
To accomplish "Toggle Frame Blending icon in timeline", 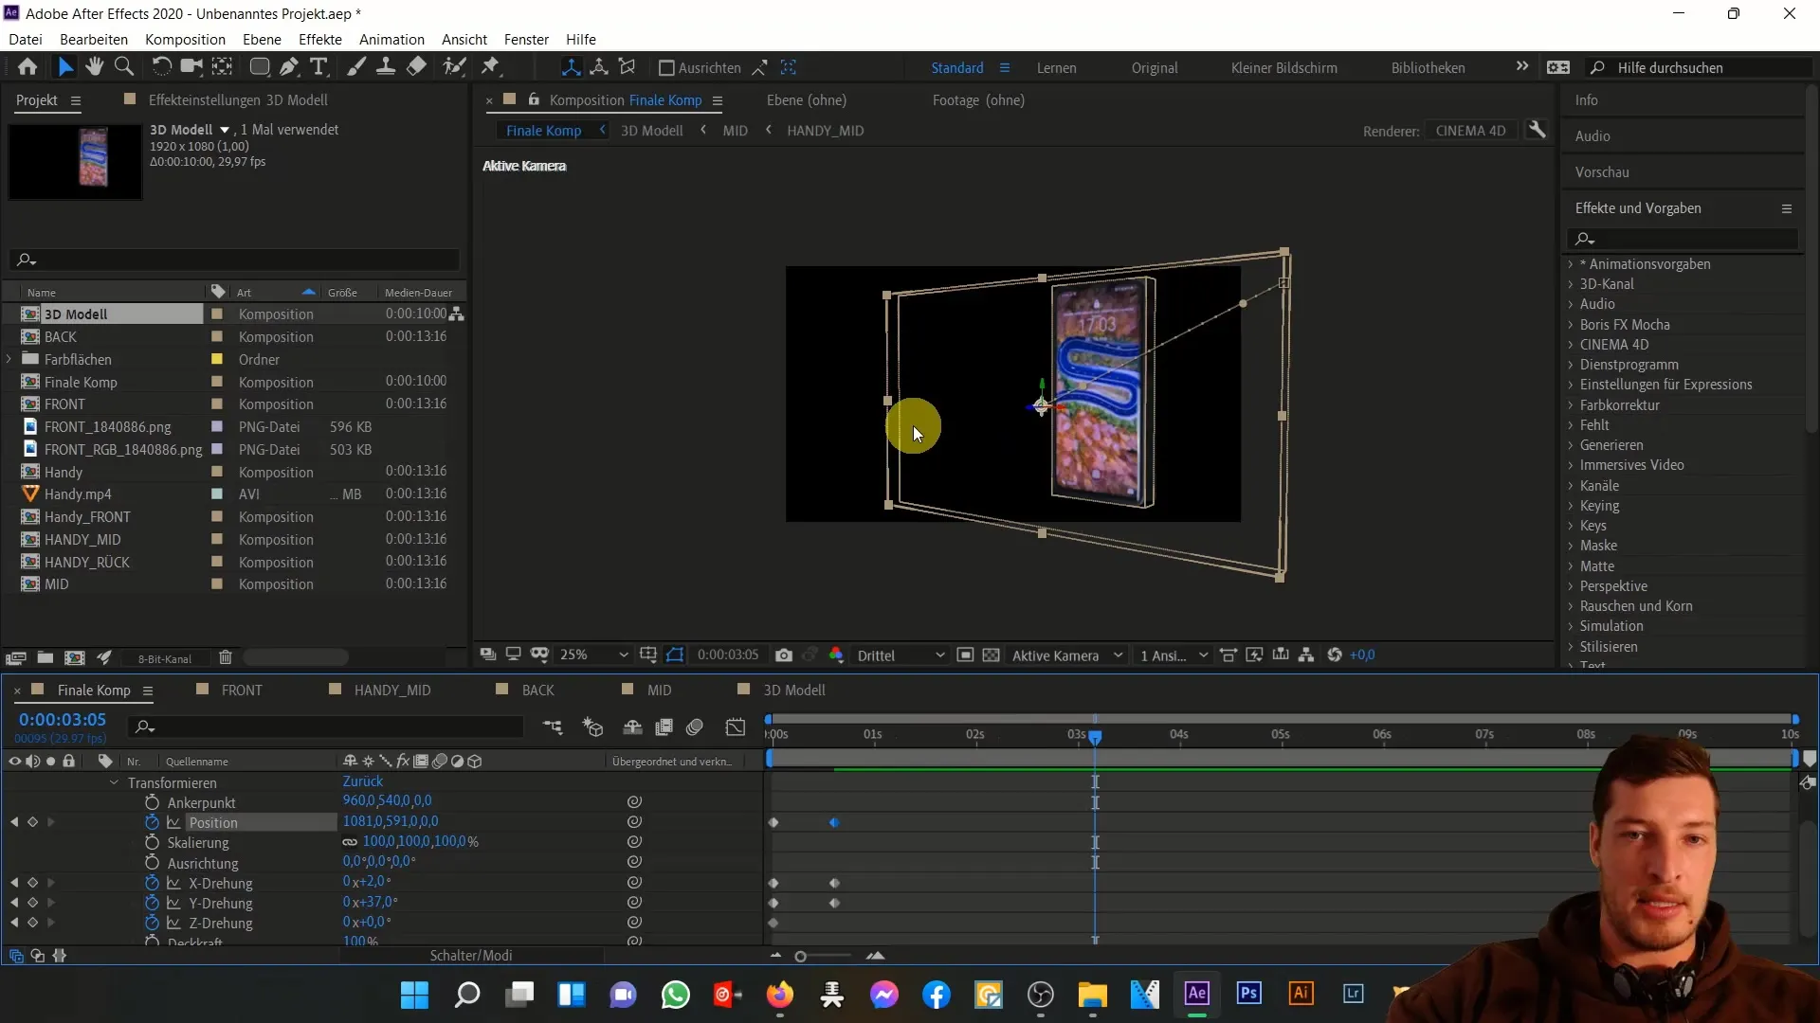I will [664, 727].
